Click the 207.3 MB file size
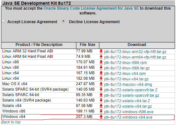 point(84,117)
